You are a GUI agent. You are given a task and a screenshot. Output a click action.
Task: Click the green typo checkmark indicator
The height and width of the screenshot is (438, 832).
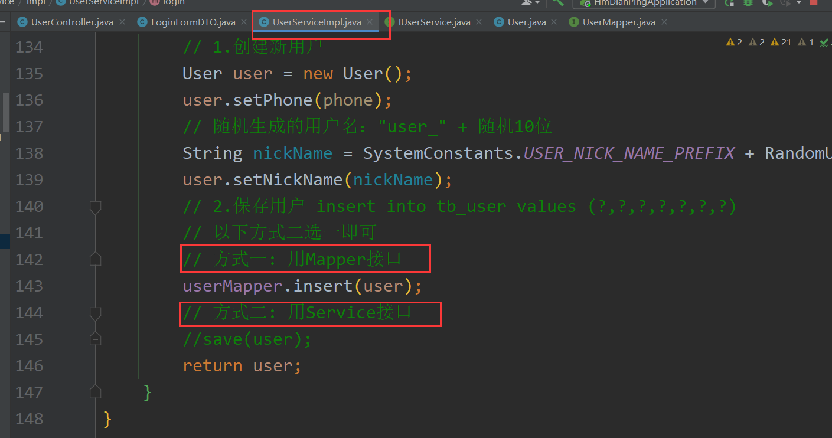click(x=826, y=42)
